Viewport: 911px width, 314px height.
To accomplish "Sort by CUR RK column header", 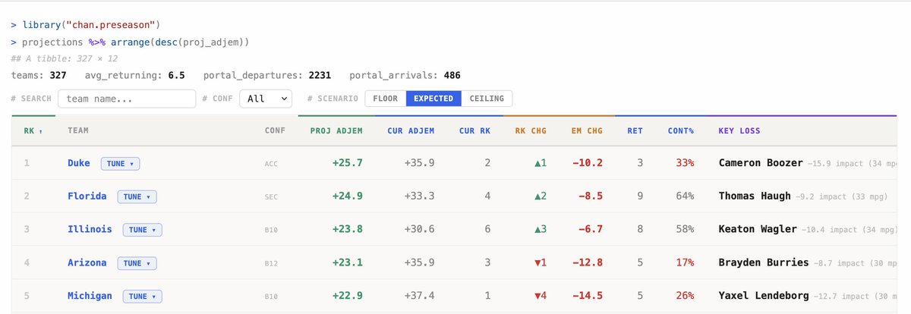I will click(474, 130).
